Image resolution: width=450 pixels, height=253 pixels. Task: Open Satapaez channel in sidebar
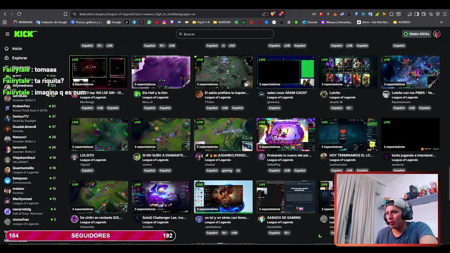(x=30, y=180)
